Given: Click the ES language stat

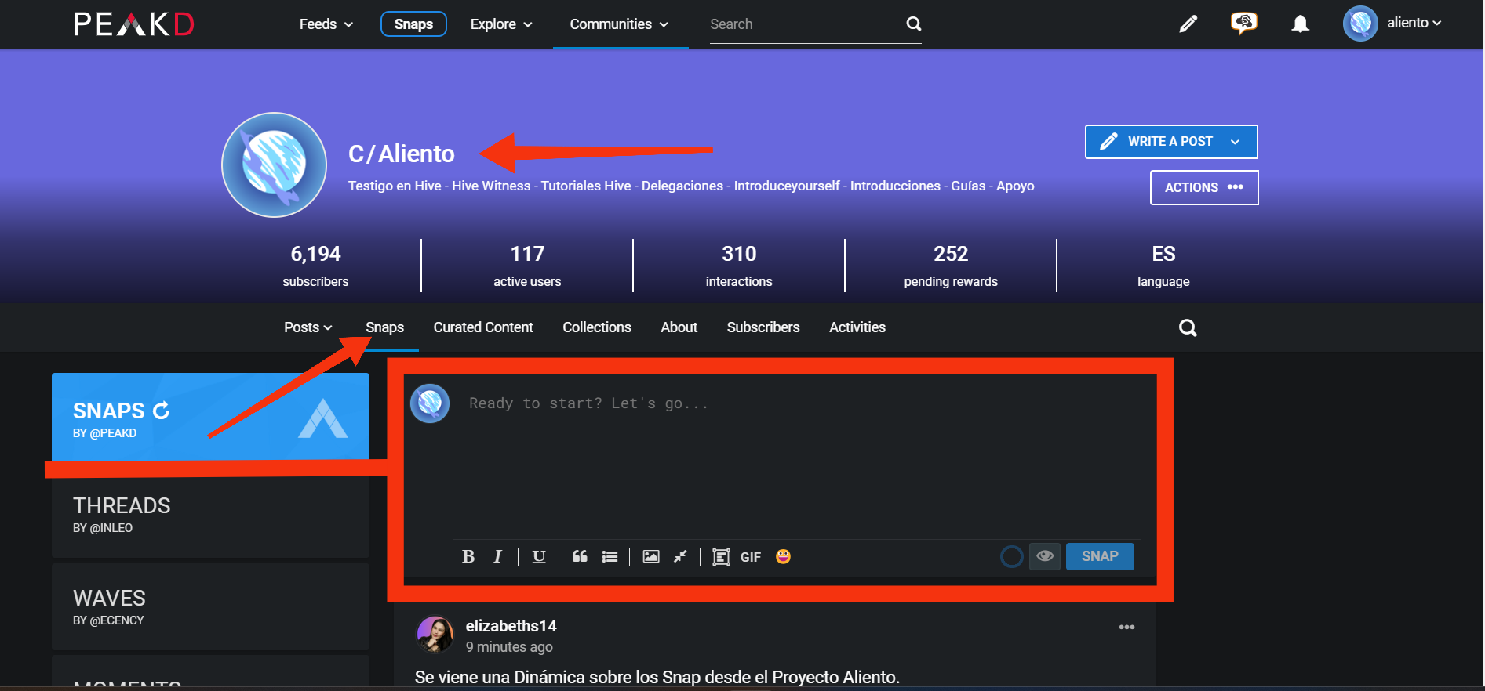Looking at the screenshot, I should click(x=1163, y=266).
